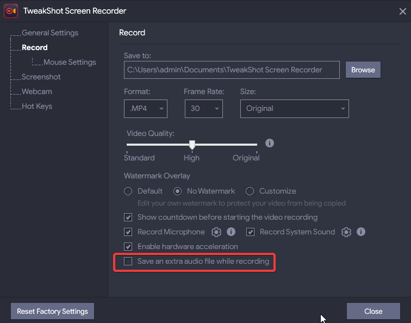Click info icon next to Record Microphone
The height and width of the screenshot is (323, 411).
[231, 232]
